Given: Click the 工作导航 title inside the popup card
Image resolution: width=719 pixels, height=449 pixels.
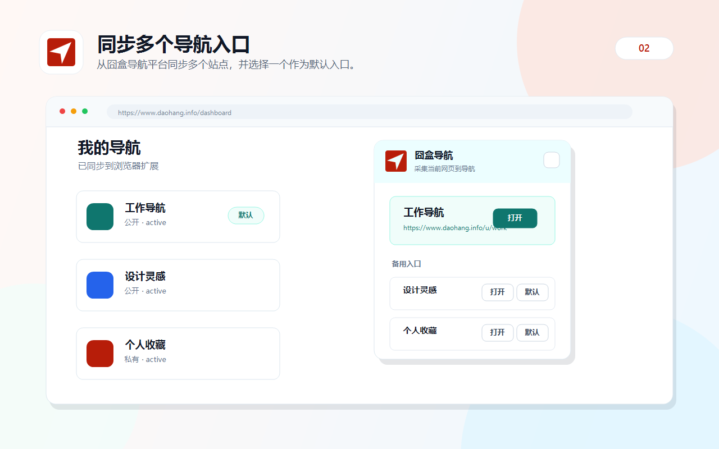Looking at the screenshot, I should (424, 213).
